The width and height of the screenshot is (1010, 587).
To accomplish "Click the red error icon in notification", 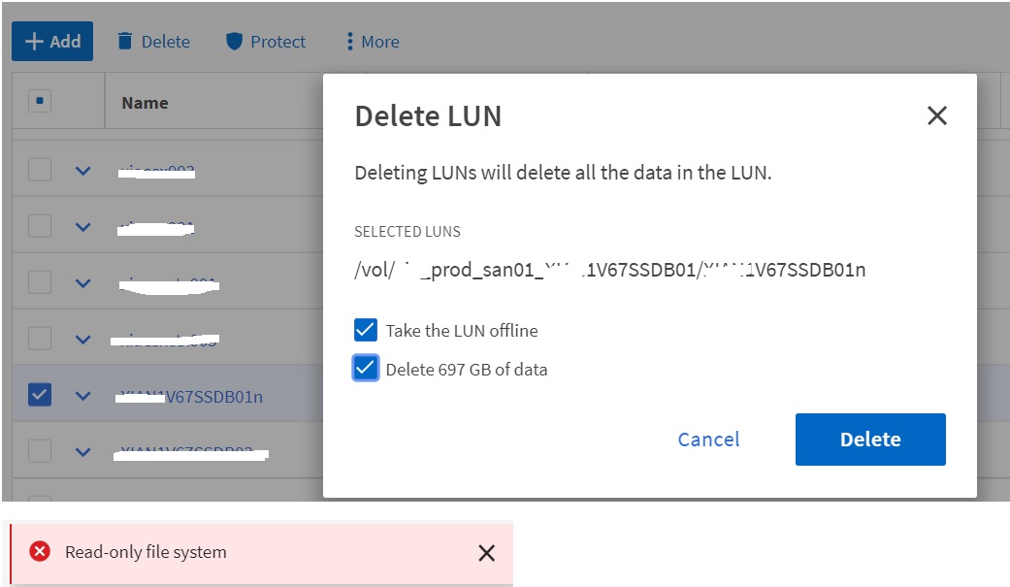I will pos(40,552).
